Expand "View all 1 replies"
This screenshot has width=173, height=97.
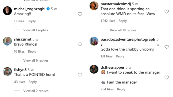click(x=36, y=30)
